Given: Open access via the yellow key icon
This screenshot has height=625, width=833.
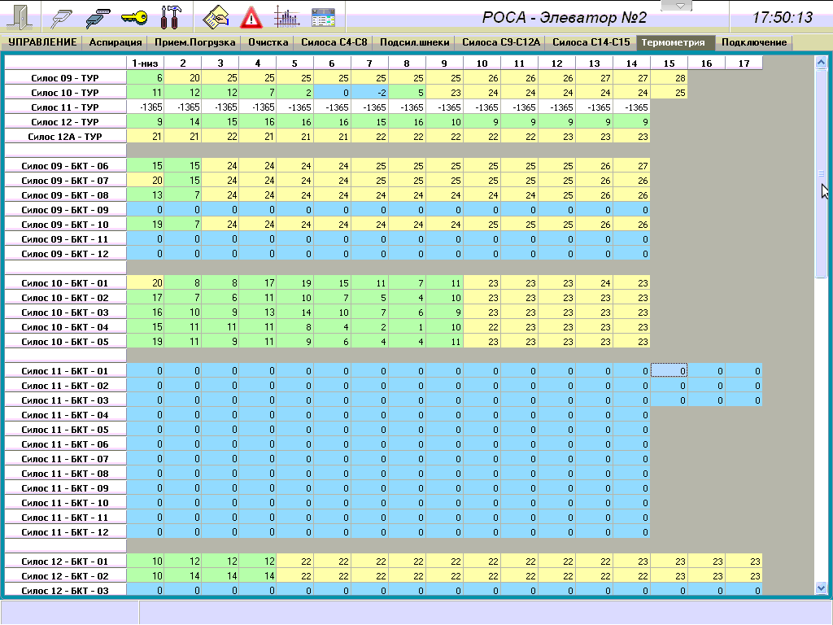Looking at the screenshot, I should click(x=134, y=16).
